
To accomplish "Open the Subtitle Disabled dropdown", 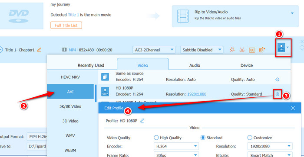I will [x=202, y=50].
